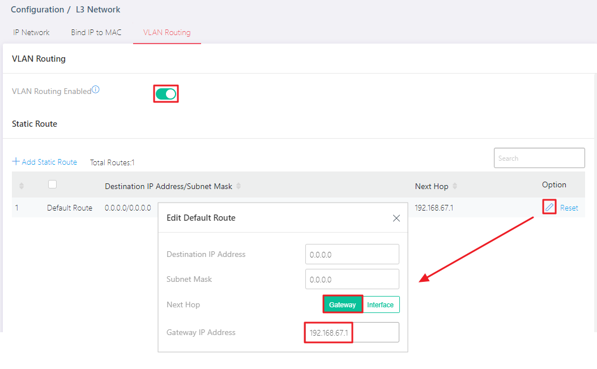This screenshot has width=597, height=369.
Task: Select Gateway as the Next Hop type
Action: click(343, 304)
